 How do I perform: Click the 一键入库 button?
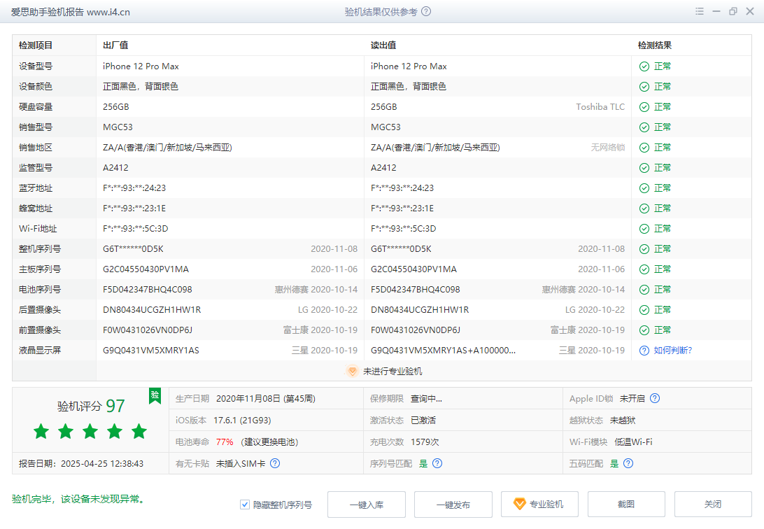(367, 505)
